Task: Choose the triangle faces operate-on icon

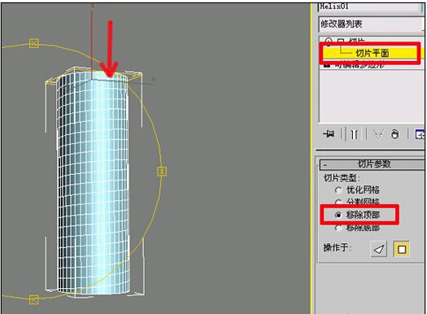Action: tap(379, 249)
